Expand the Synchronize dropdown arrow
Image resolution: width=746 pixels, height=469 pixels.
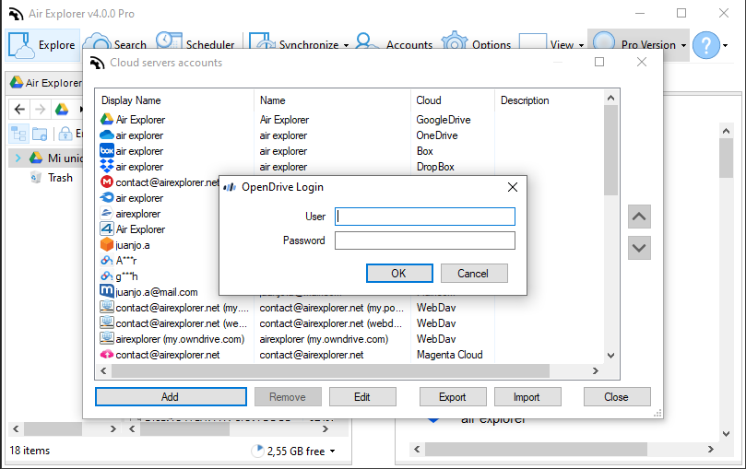[347, 46]
